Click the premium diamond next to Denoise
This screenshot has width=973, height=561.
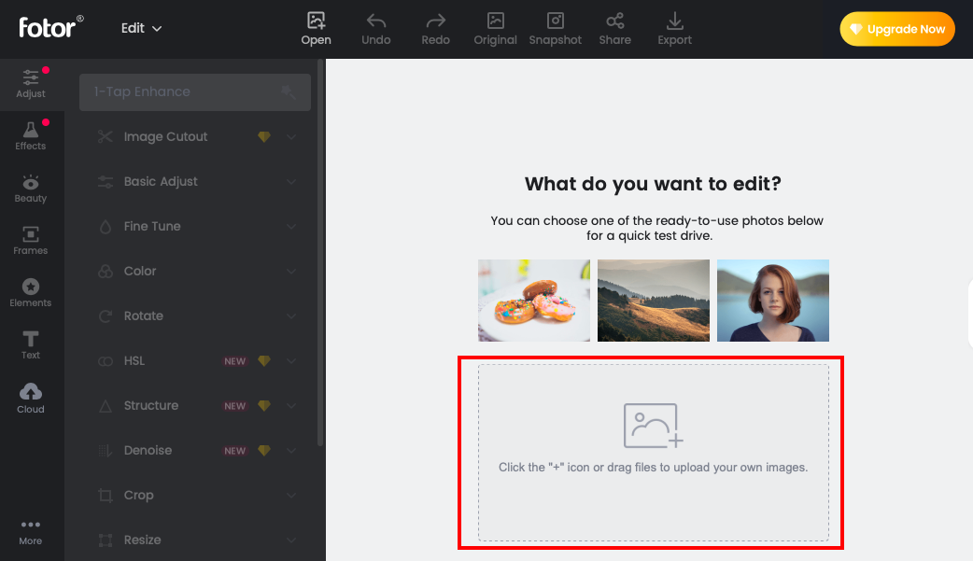[264, 450]
